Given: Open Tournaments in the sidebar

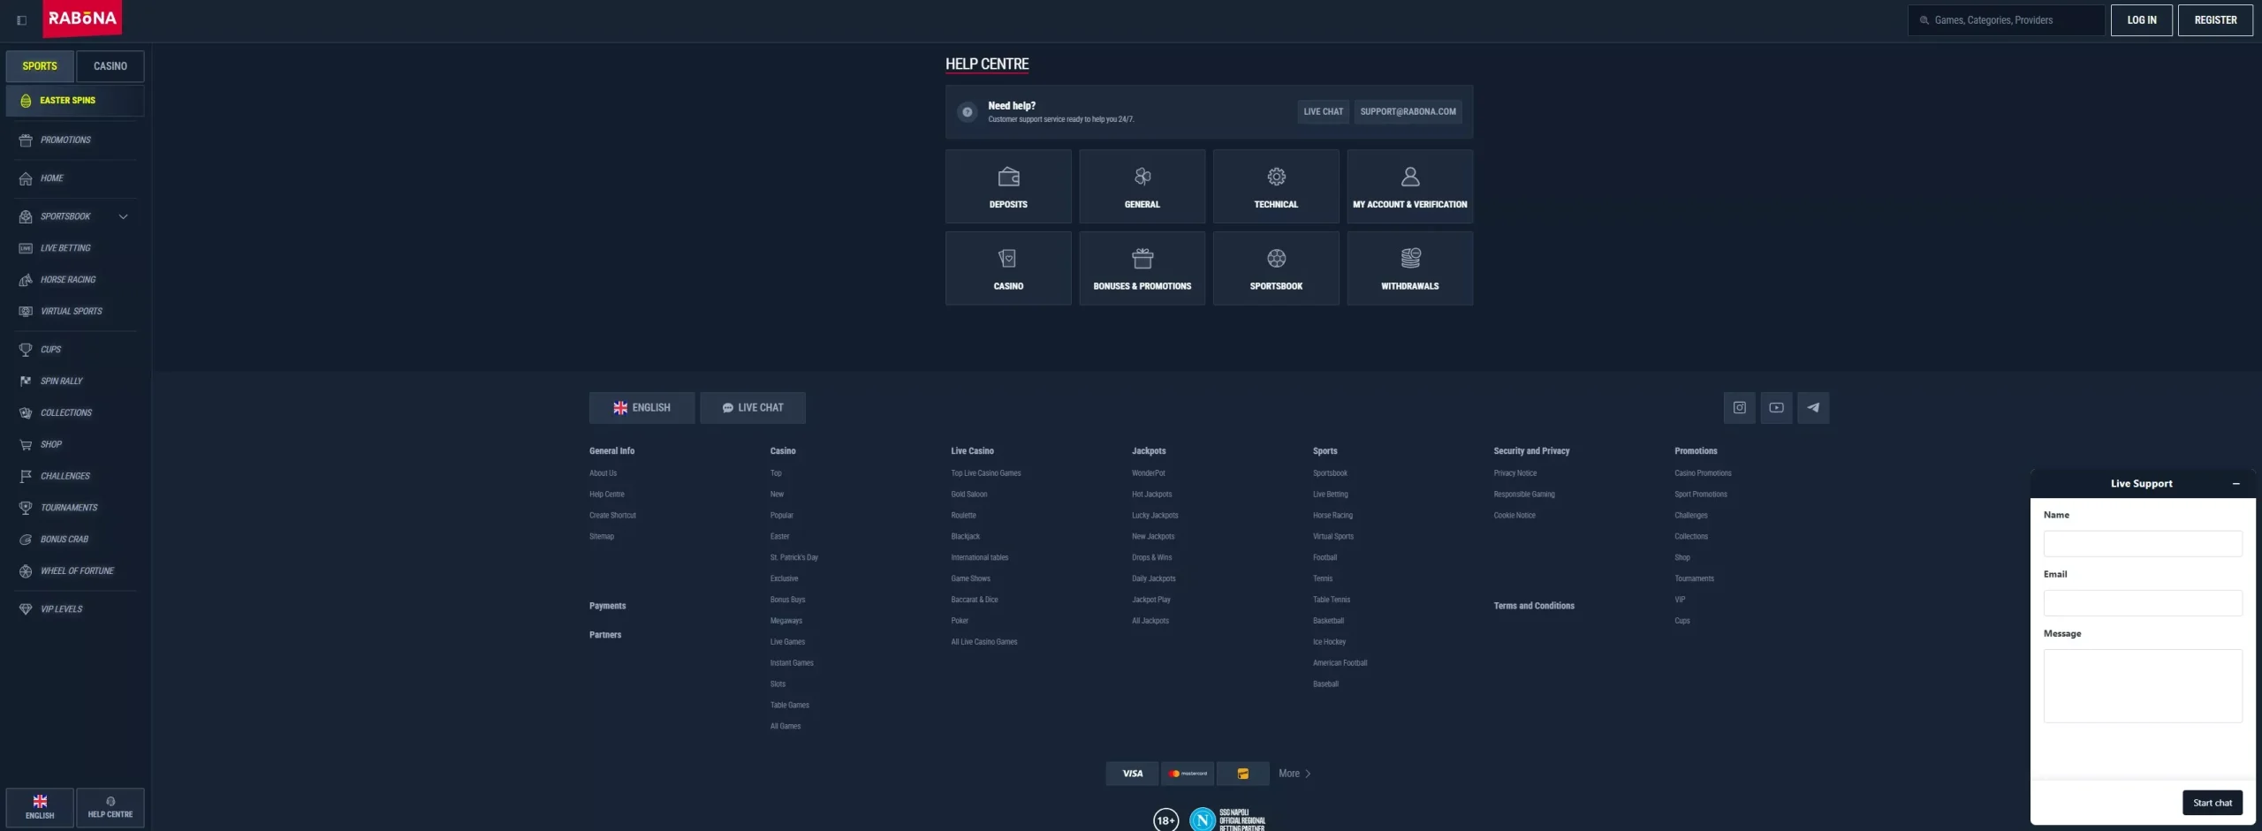Looking at the screenshot, I should [x=75, y=508].
